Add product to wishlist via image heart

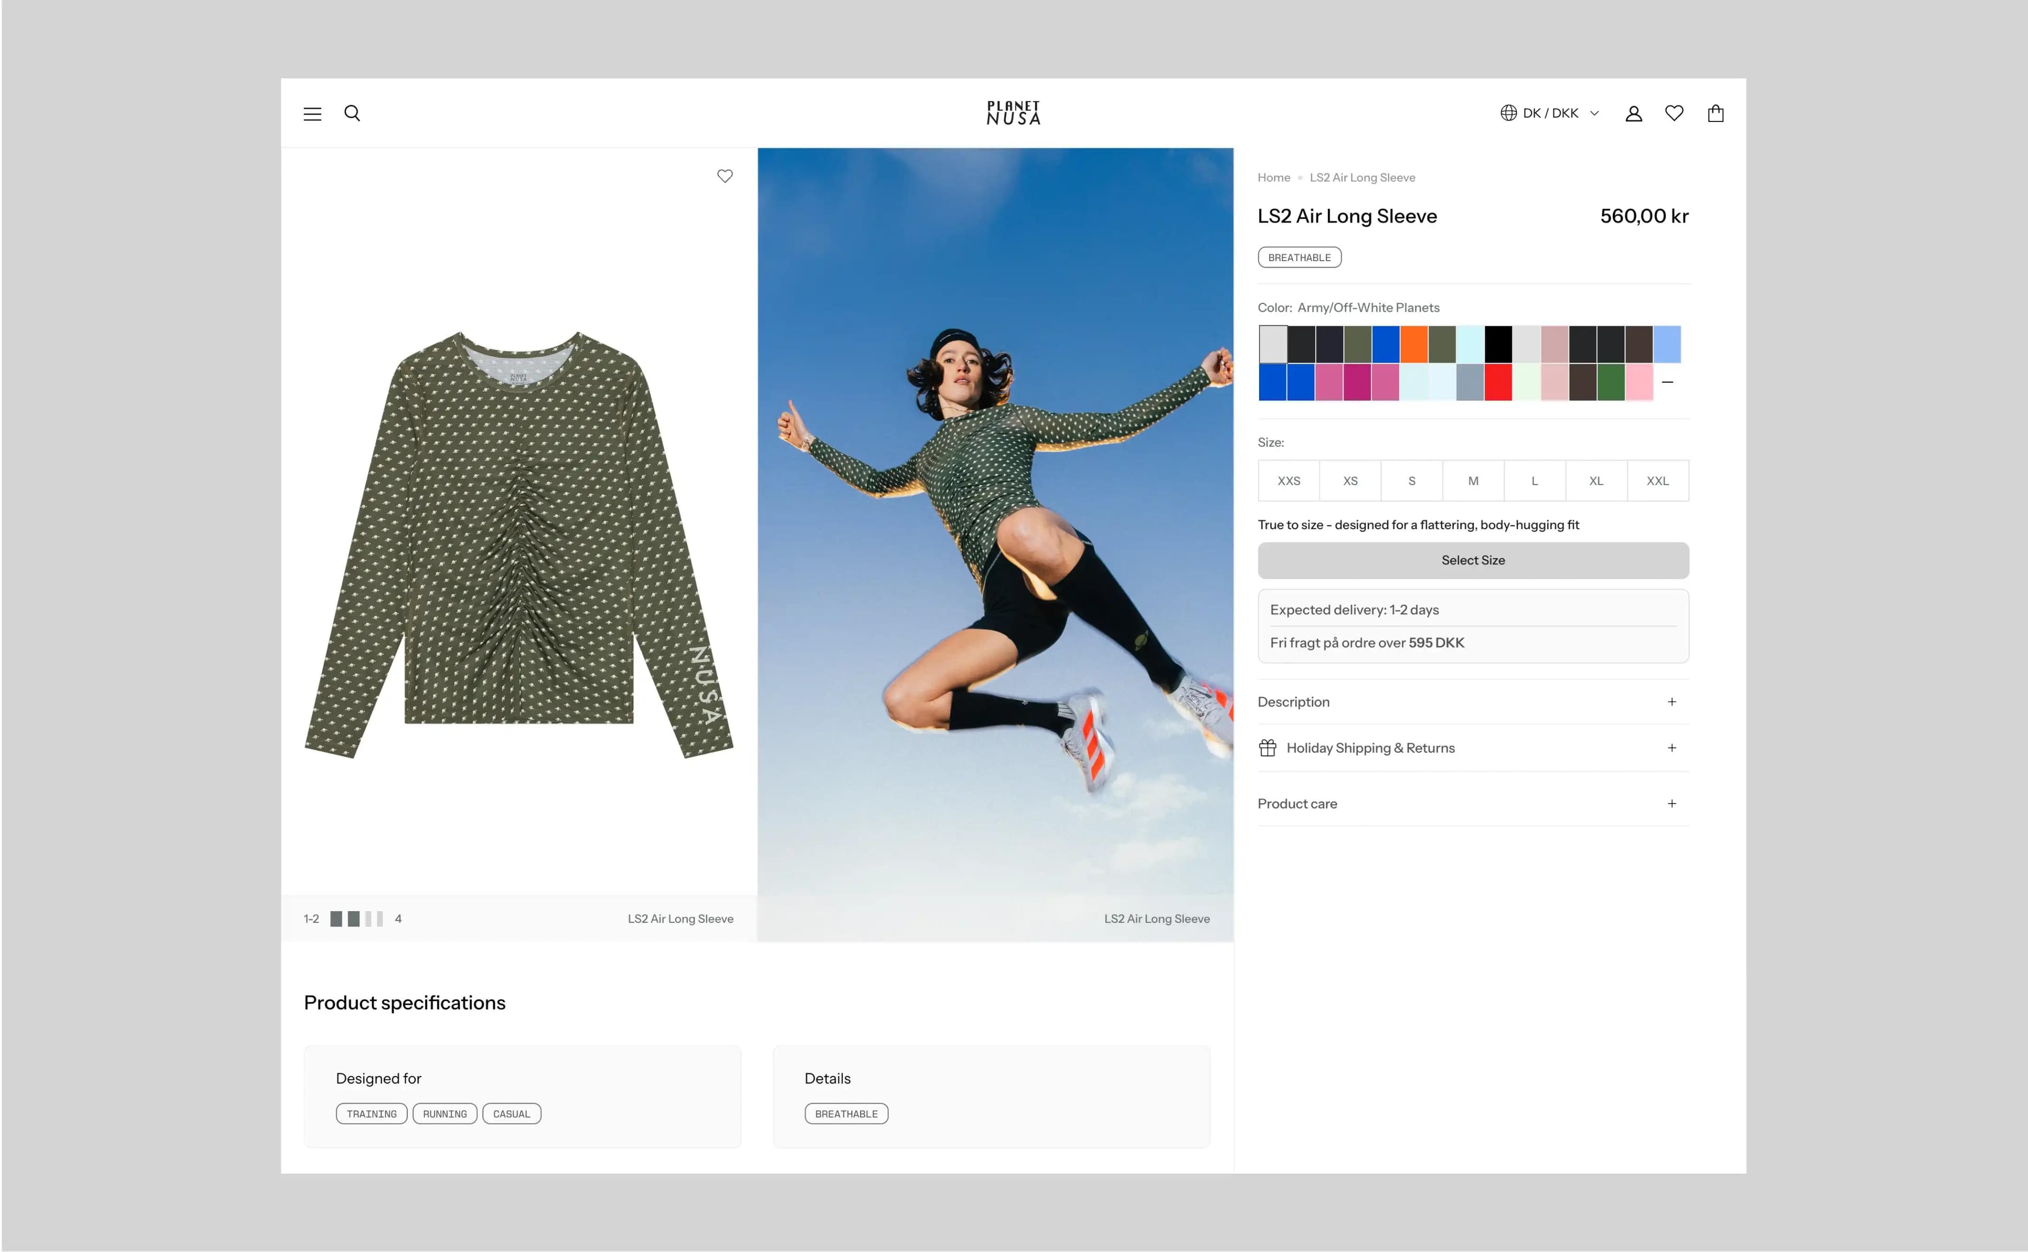[x=725, y=175]
